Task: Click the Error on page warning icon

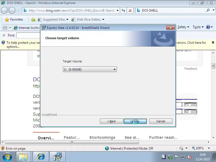Action: (3, 148)
